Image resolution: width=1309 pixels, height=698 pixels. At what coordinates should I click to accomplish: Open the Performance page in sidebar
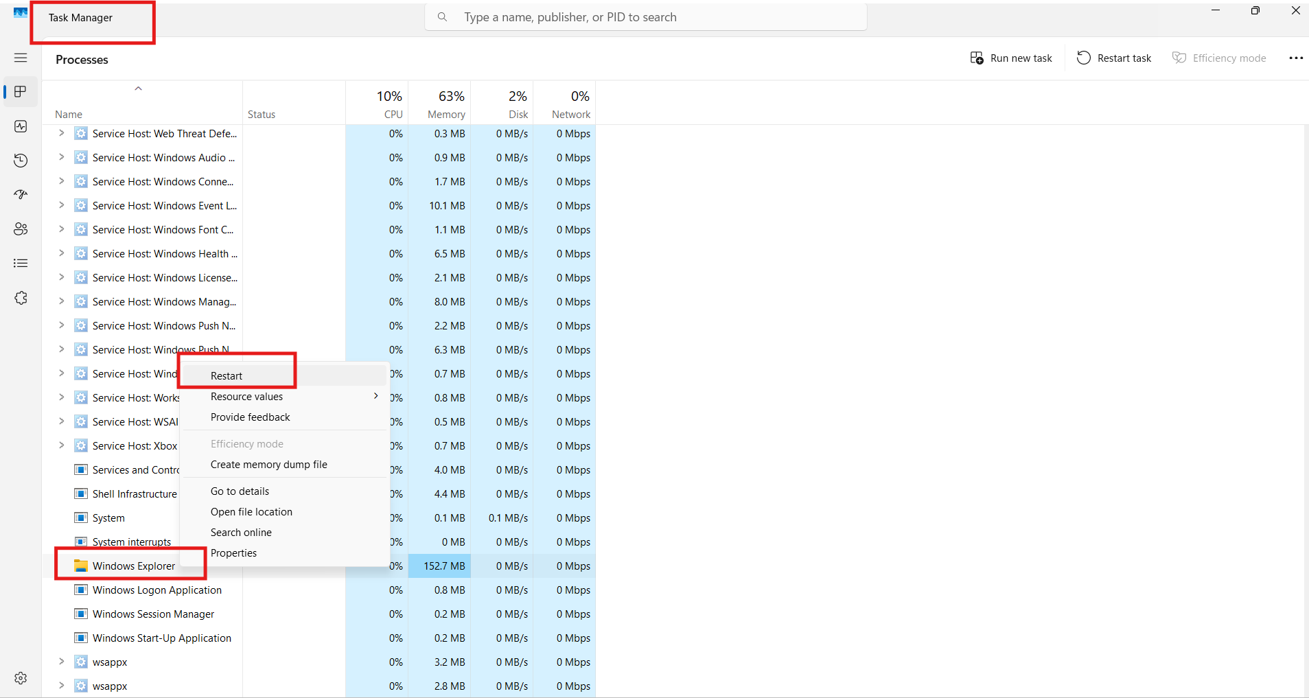(x=21, y=126)
